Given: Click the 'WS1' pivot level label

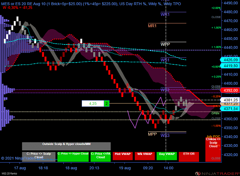Looking at the screenshot, I should pyautogui.click(x=165, y=60).
